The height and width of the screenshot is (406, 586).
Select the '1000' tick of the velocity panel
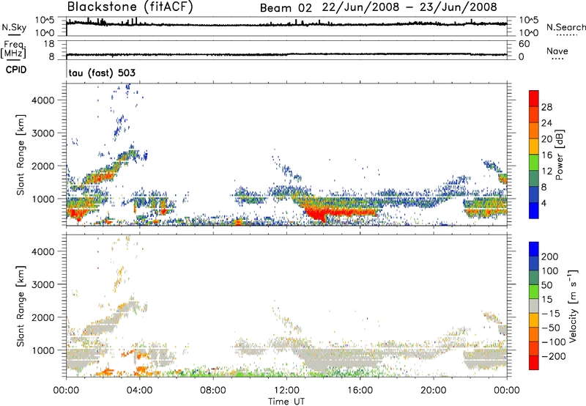pyautogui.click(x=43, y=350)
